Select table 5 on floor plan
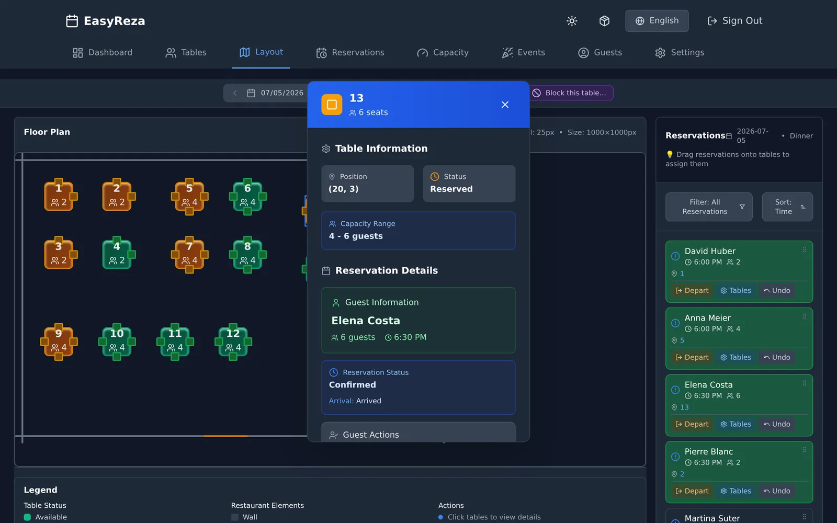837x523 pixels. pyautogui.click(x=190, y=196)
